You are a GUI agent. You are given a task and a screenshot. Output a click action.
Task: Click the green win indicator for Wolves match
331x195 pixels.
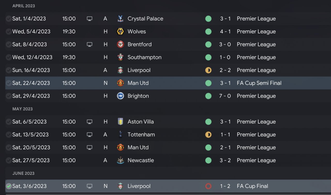point(208,32)
